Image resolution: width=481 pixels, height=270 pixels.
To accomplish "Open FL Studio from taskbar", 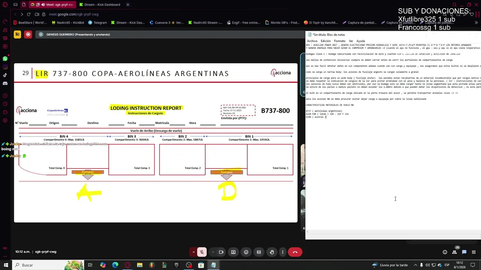I will (152, 265).
